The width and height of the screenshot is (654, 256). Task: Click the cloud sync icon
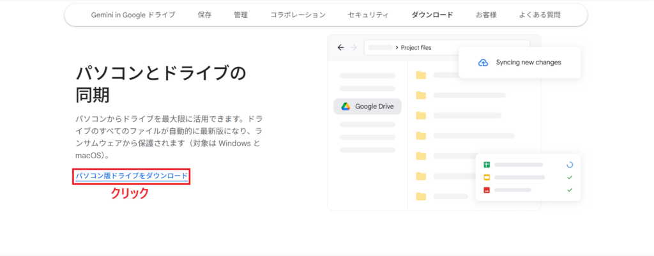pyautogui.click(x=483, y=63)
